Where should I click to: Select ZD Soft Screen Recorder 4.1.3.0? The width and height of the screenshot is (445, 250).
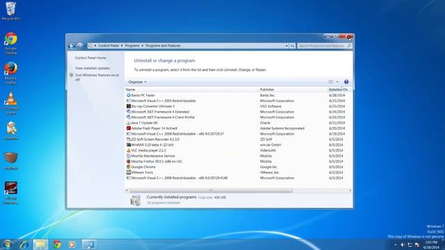[x=155, y=140]
